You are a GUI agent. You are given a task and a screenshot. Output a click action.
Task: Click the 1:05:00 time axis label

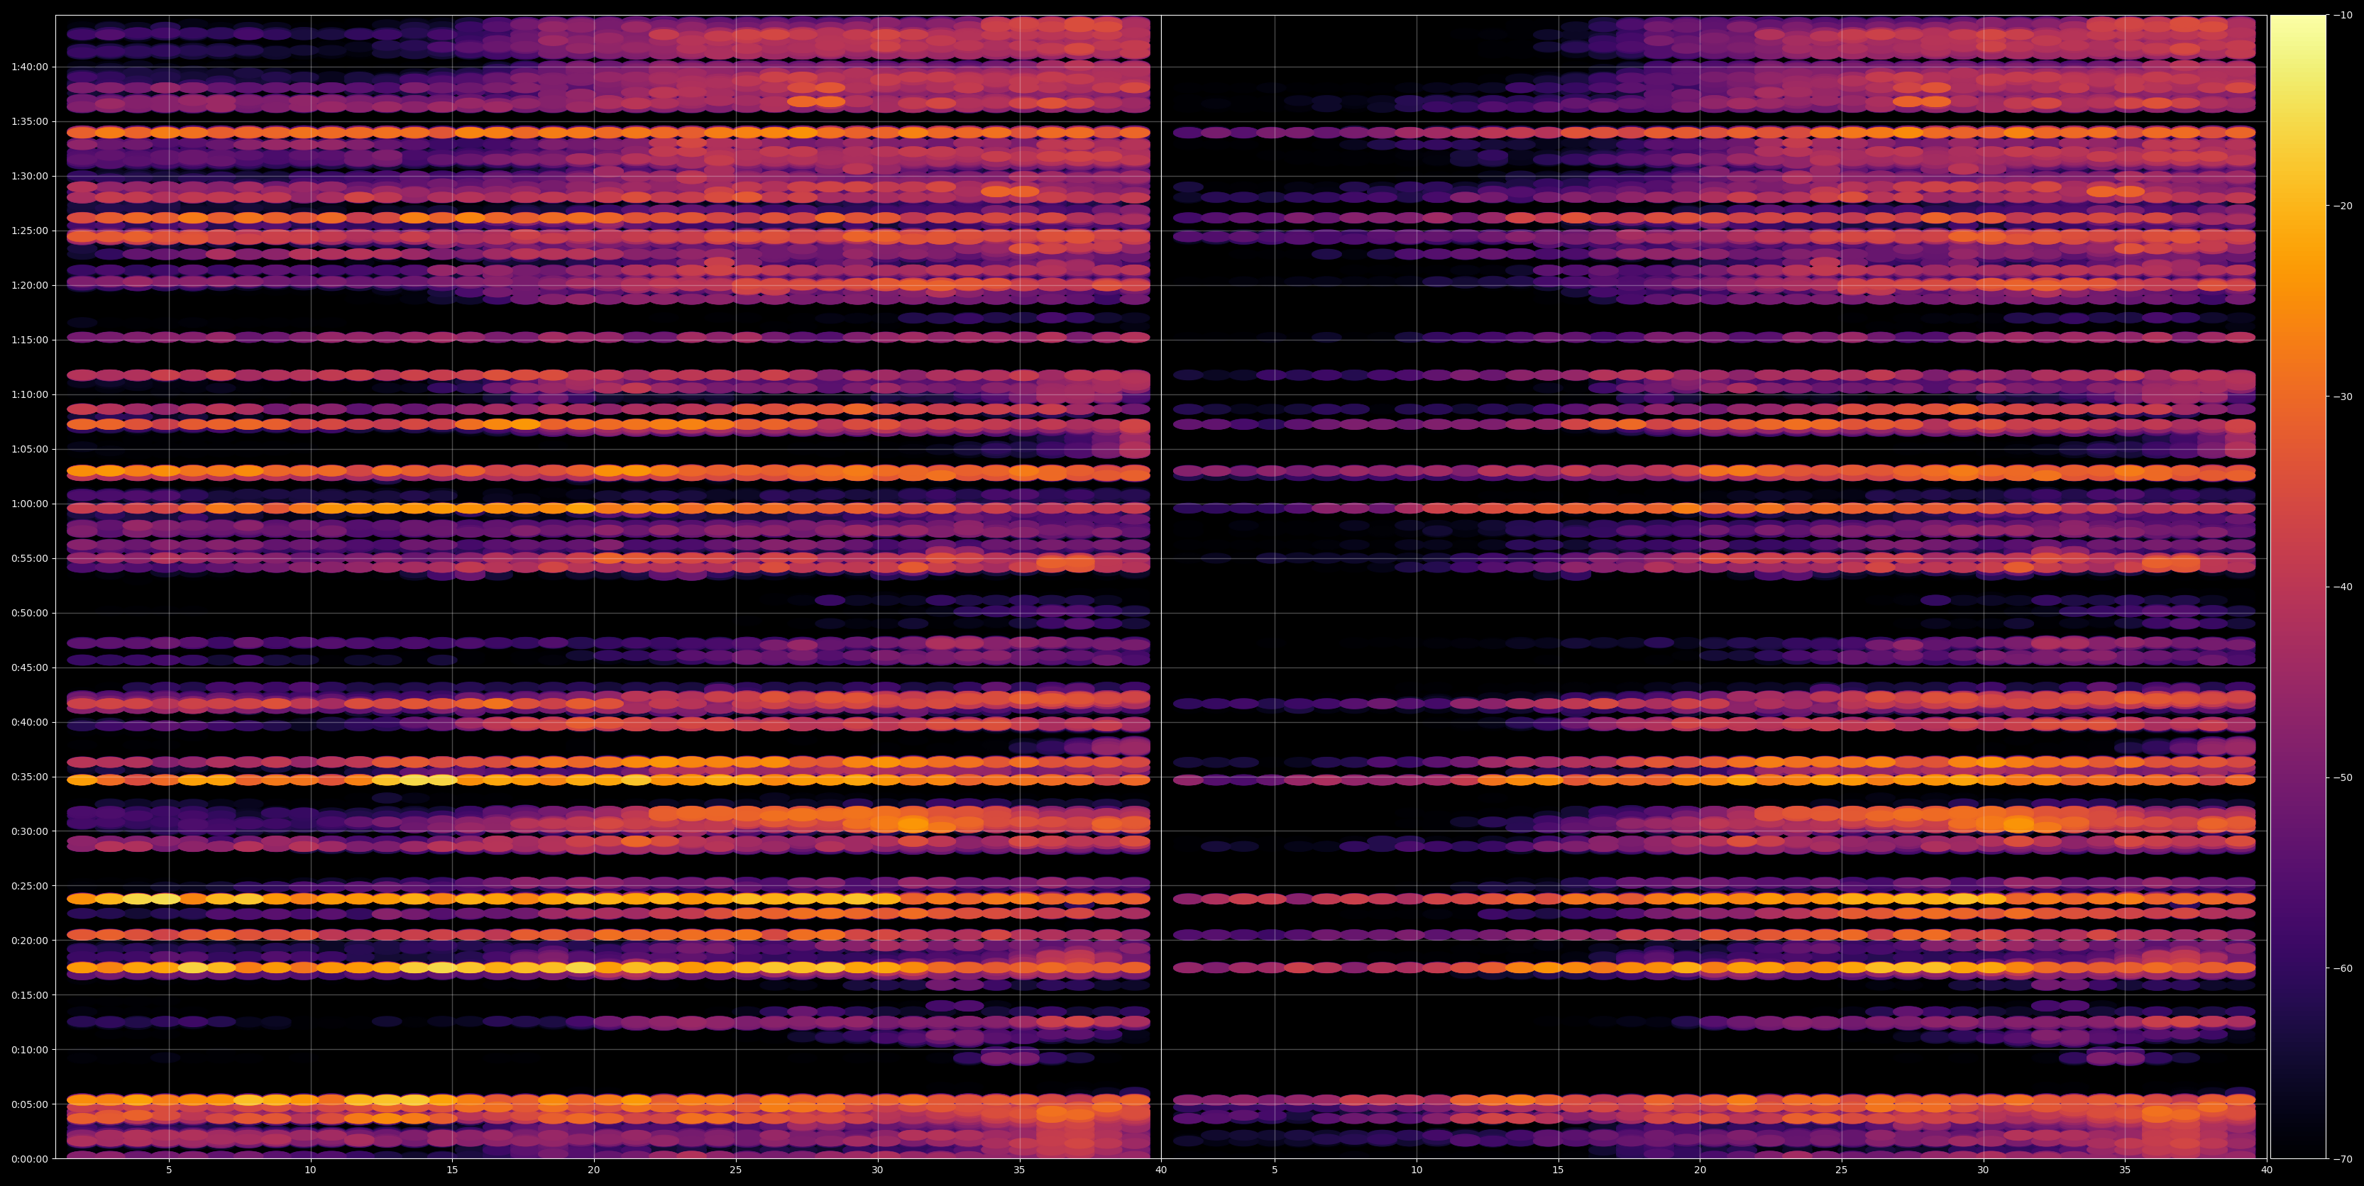pyautogui.click(x=29, y=450)
